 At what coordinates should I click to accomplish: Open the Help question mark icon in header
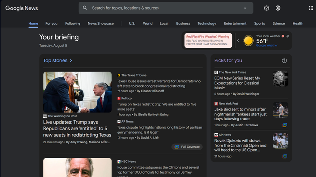266,8
